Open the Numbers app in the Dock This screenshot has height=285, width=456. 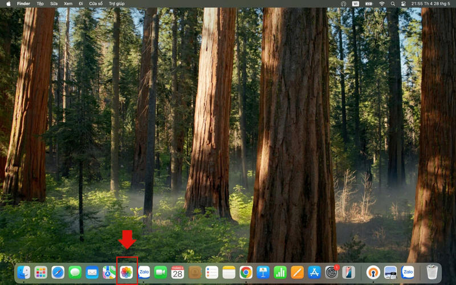point(280,272)
